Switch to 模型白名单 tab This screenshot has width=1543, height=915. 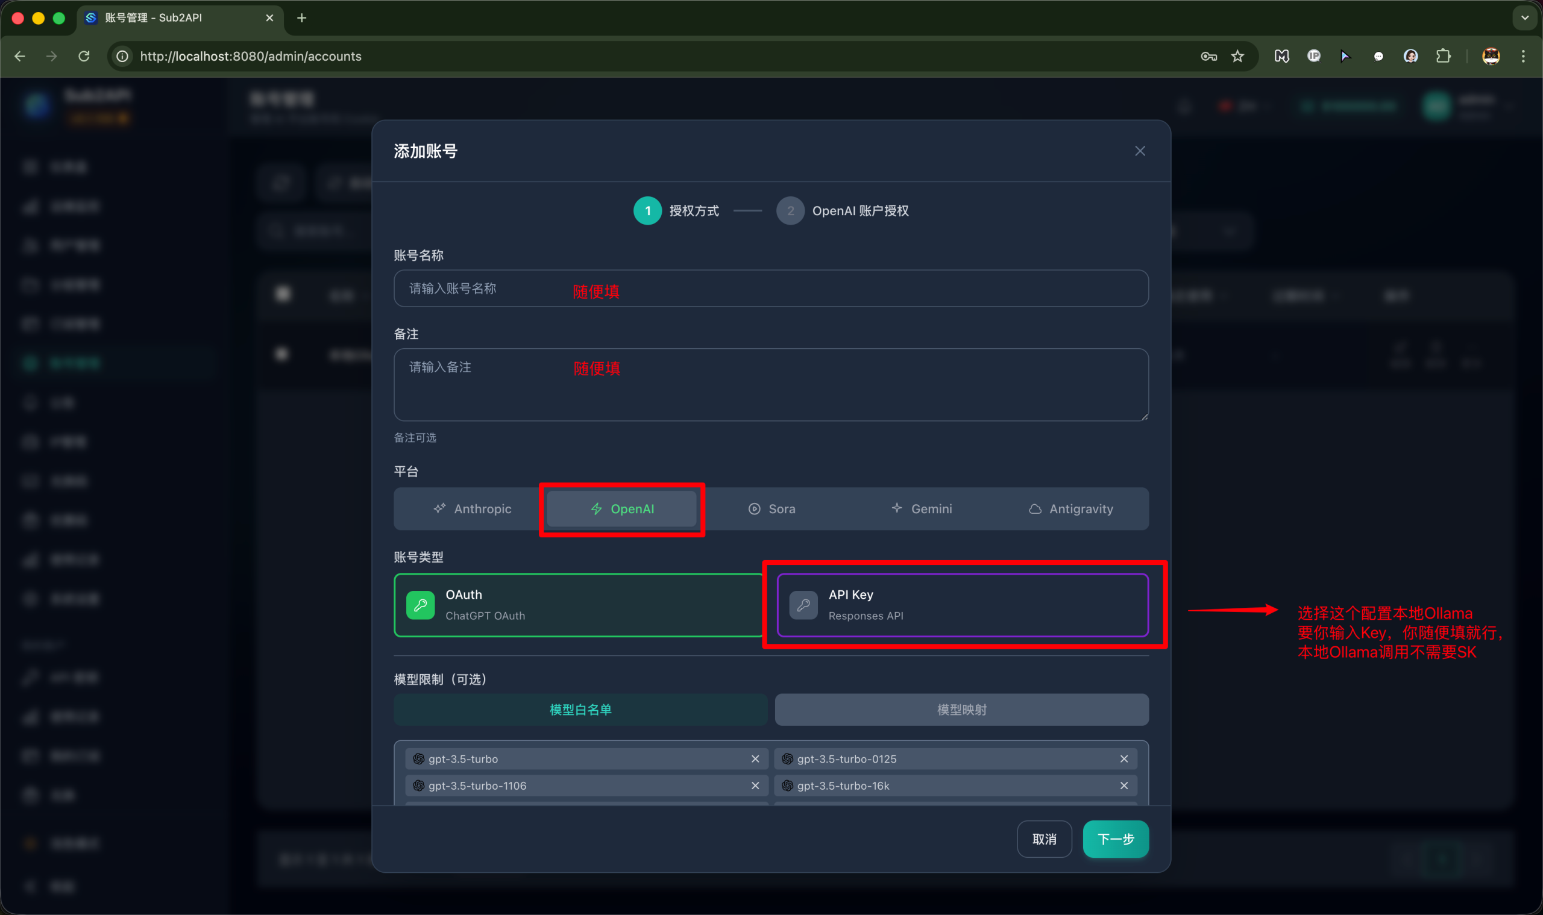tap(580, 710)
